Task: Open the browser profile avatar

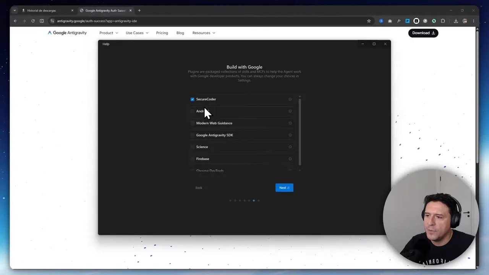Action: point(465,21)
